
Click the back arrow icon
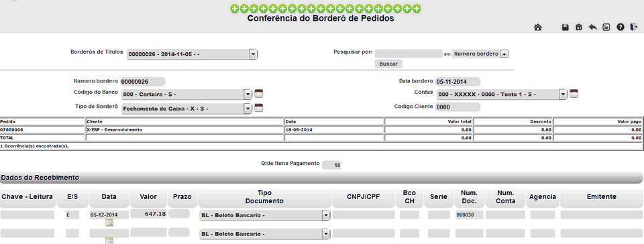[x=592, y=27]
